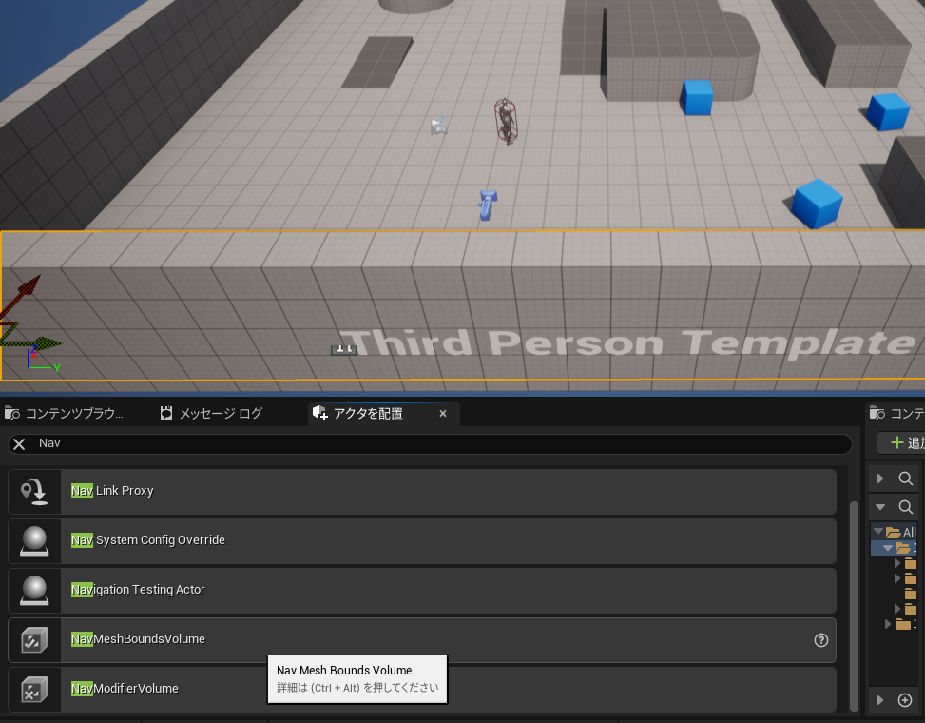Choose the Nav System Config Override entry
Viewport: 925px width, 723px height.
pyautogui.click(x=422, y=541)
